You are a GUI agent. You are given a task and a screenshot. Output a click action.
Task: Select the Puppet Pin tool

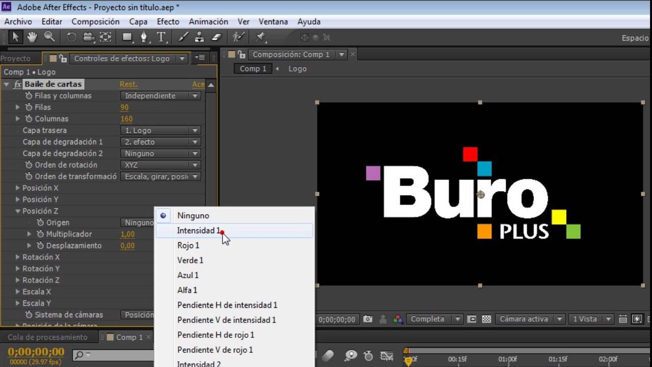(x=260, y=37)
